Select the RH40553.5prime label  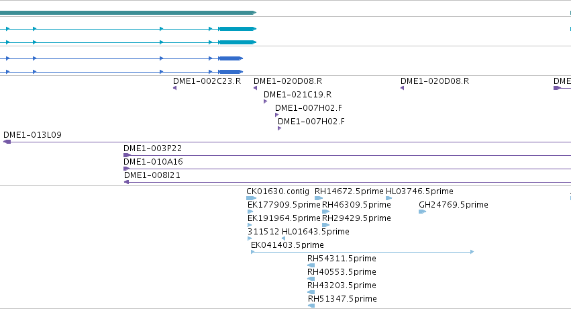tap(342, 272)
